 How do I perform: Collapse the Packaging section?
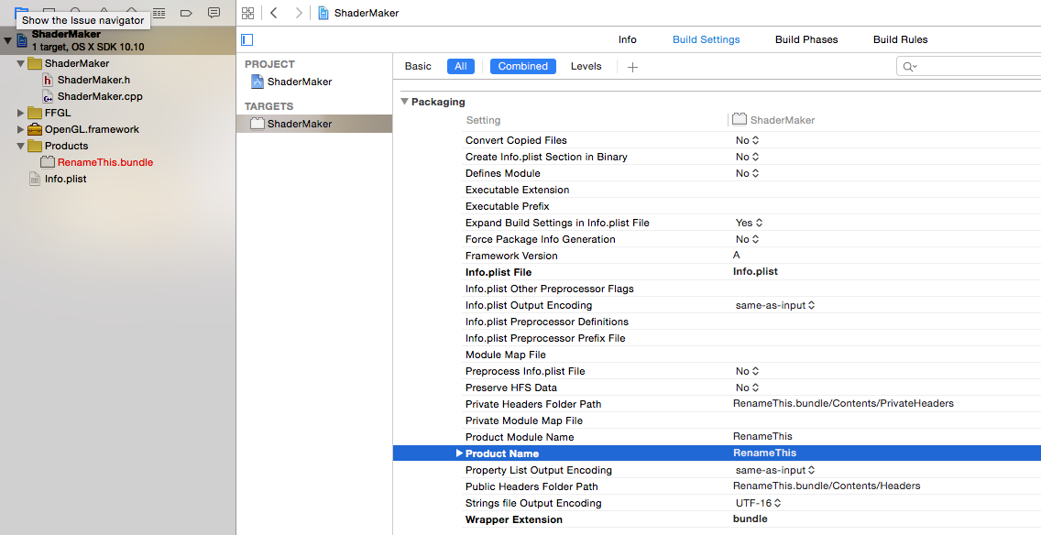[404, 102]
